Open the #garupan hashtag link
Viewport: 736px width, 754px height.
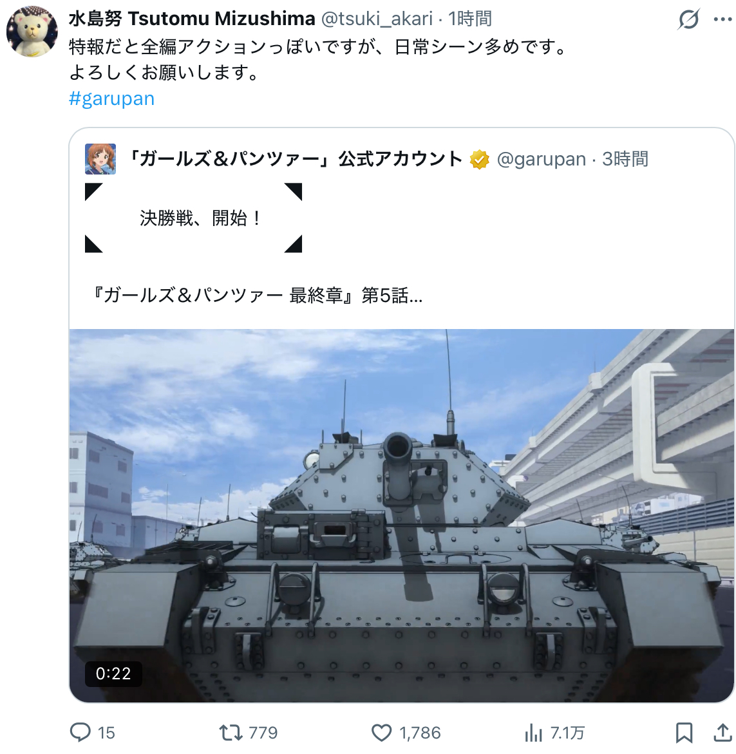tap(111, 99)
